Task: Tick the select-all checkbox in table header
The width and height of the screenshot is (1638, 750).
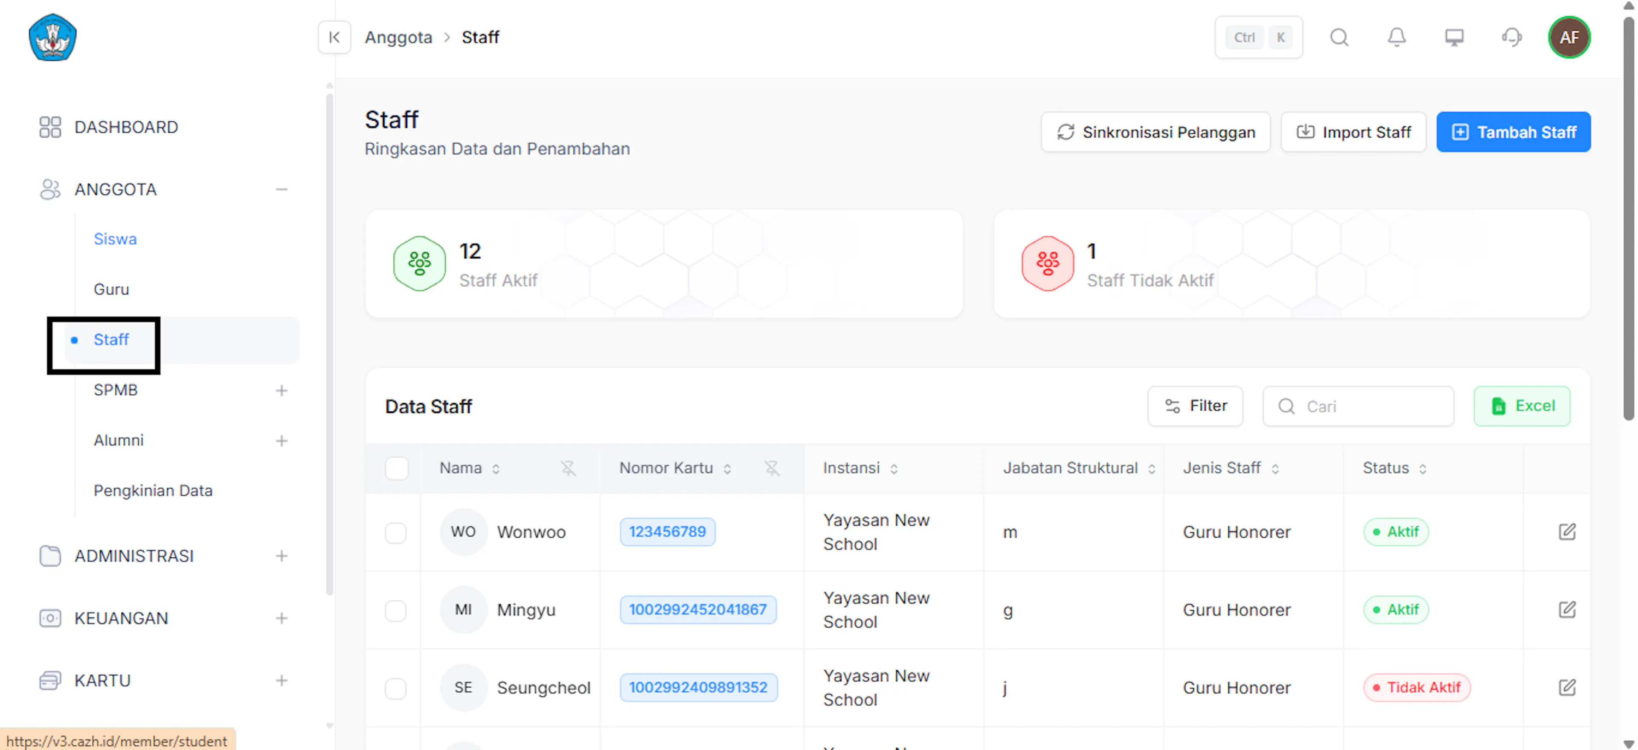Action: click(396, 468)
